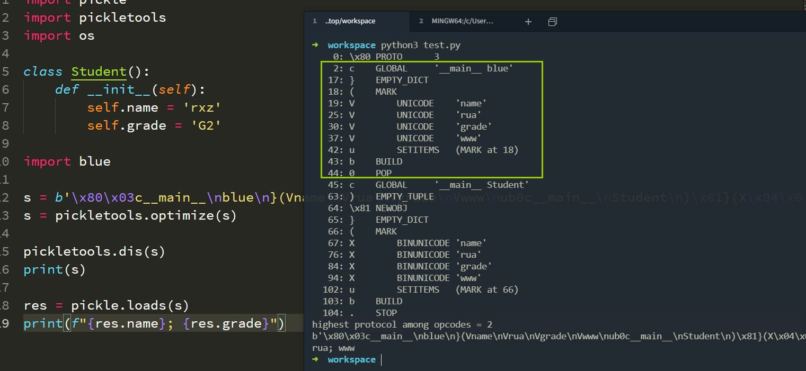This screenshot has height=371, width=806.
Task: Click the NEWOBJ opcode line in terminal
Action: point(391,208)
